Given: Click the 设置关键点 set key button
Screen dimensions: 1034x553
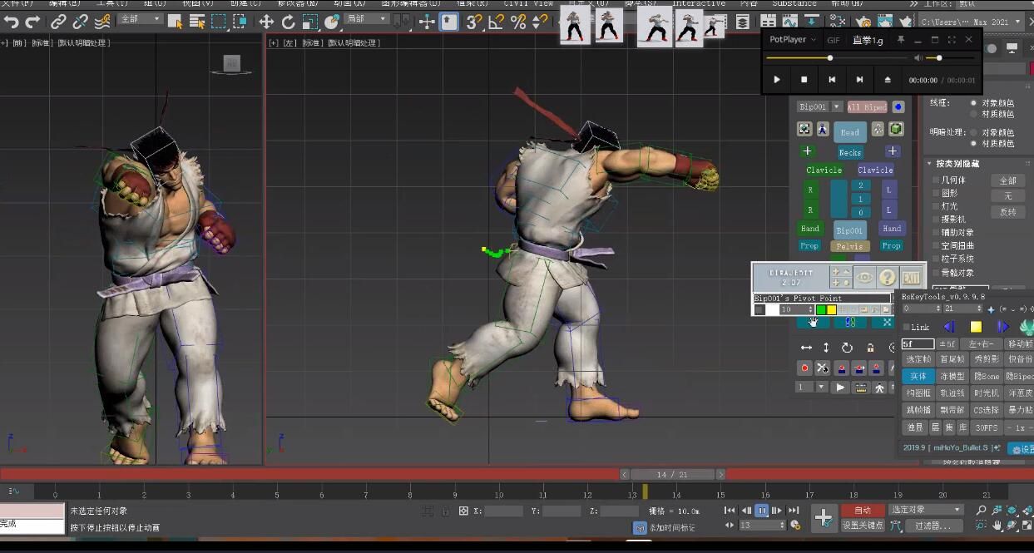Looking at the screenshot, I should (863, 525).
